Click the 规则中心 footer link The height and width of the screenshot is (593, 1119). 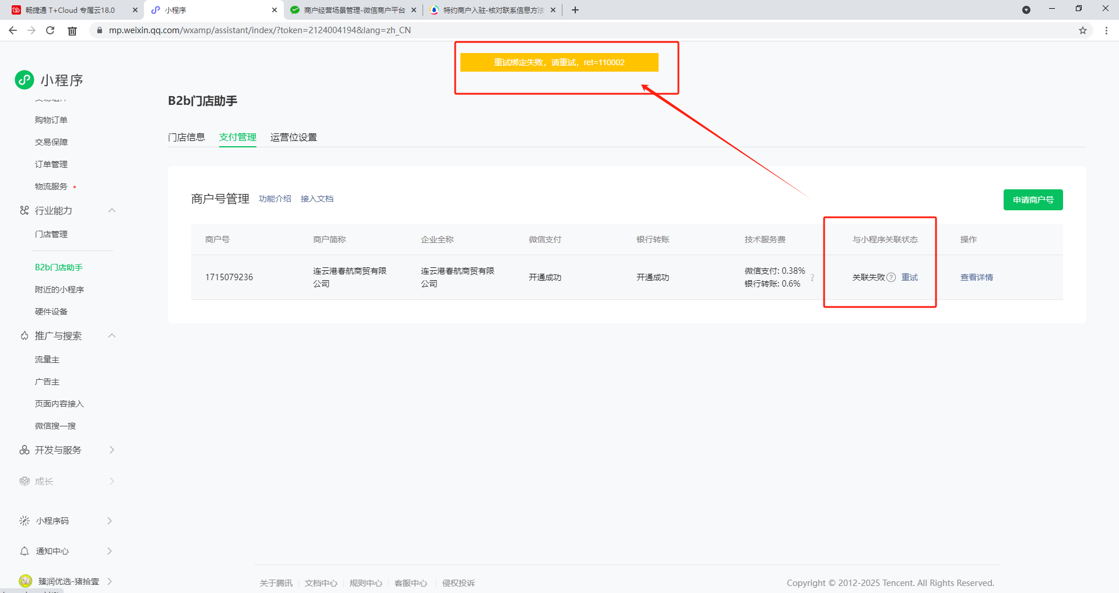coord(366,583)
